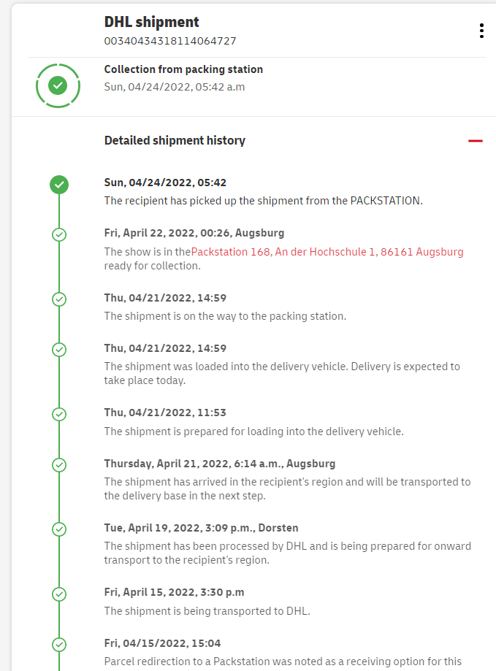This screenshot has width=496, height=671.
Task: Click the checkmark icon beside April 22 Augsburg entry
Action: click(x=60, y=234)
